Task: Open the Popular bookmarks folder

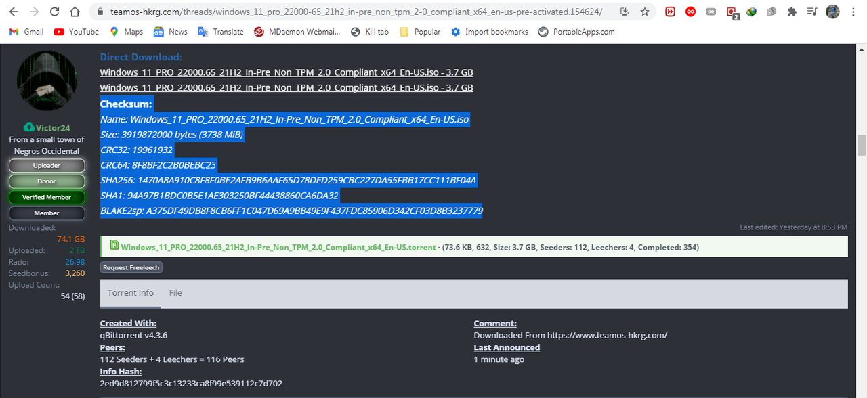Action: point(420,32)
